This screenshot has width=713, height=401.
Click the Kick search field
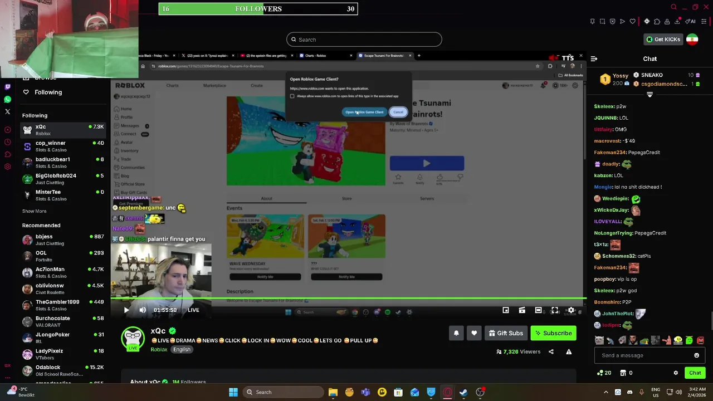click(x=364, y=40)
